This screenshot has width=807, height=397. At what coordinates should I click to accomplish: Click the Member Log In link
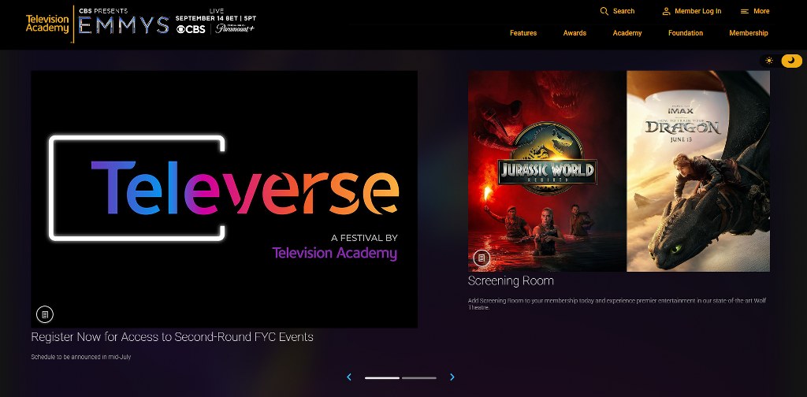(x=698, y=11)
